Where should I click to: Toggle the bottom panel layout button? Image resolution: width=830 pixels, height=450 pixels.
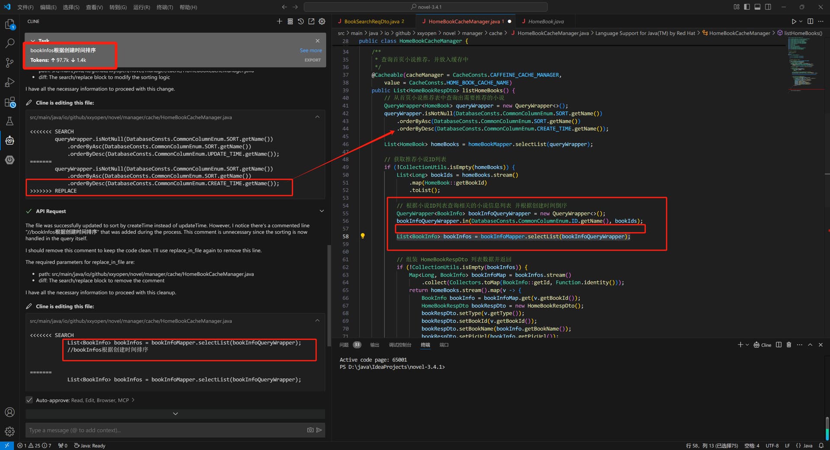coord(757,7)
